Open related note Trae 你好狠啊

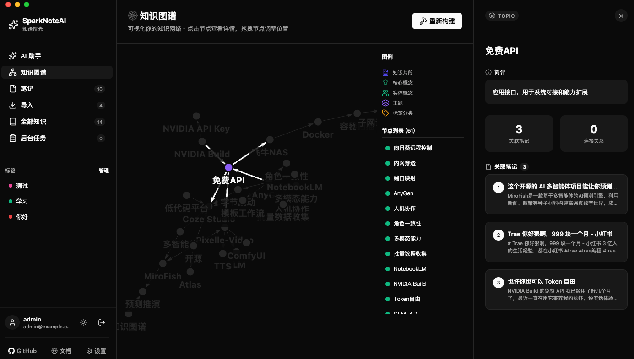(556, 242)
